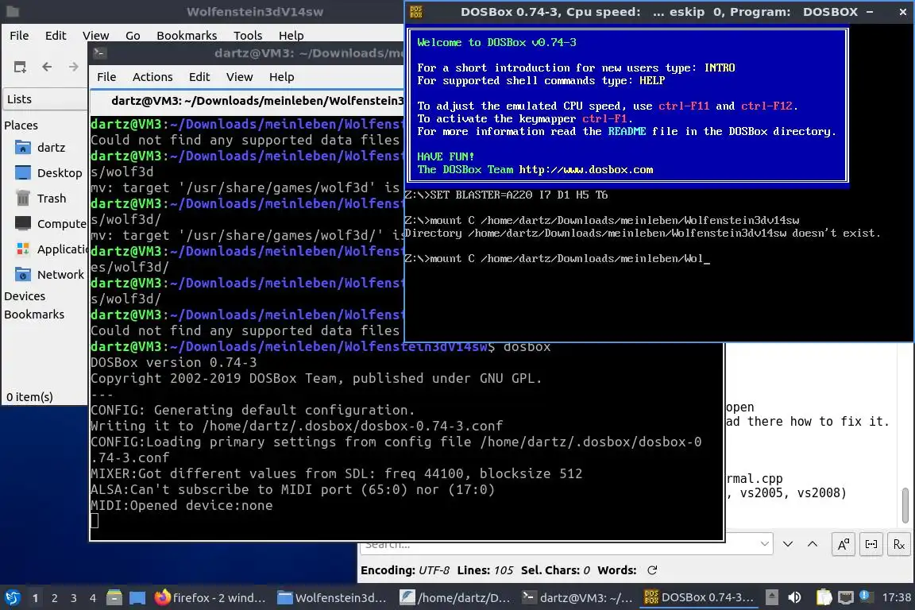Toggle match case search option
This screenshot has width=915, height=610.
[844, 544]
